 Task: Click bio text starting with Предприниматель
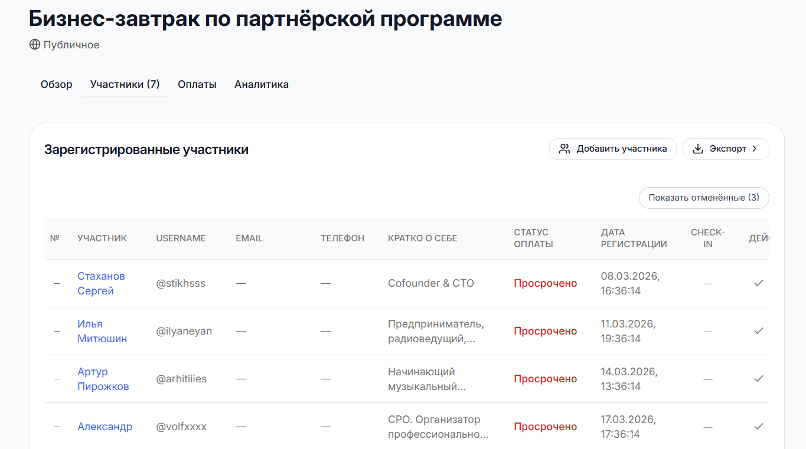coord(436,331)
